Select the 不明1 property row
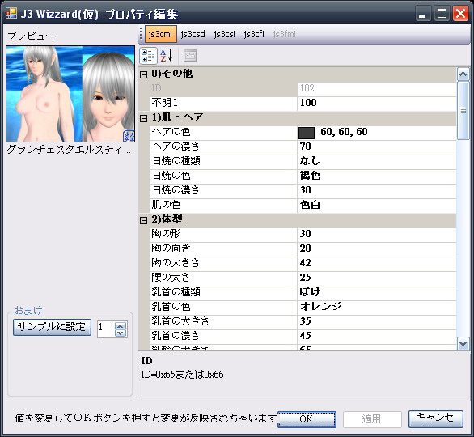 303,103
